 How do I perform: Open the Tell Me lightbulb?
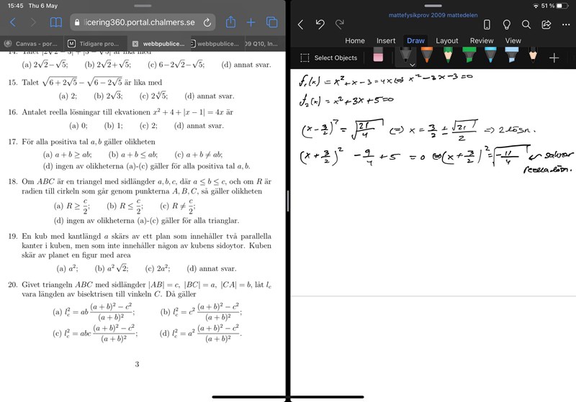[x=506, y=24]
